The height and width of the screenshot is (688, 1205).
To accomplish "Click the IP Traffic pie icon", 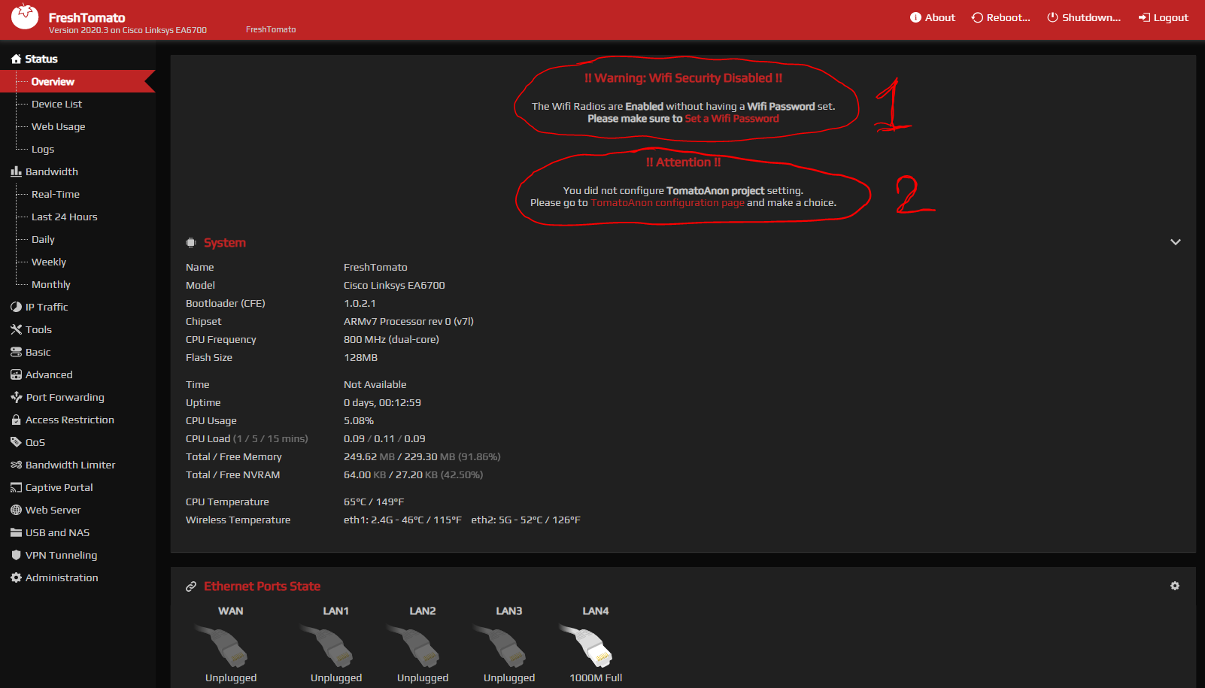I will tap(16, 307).
